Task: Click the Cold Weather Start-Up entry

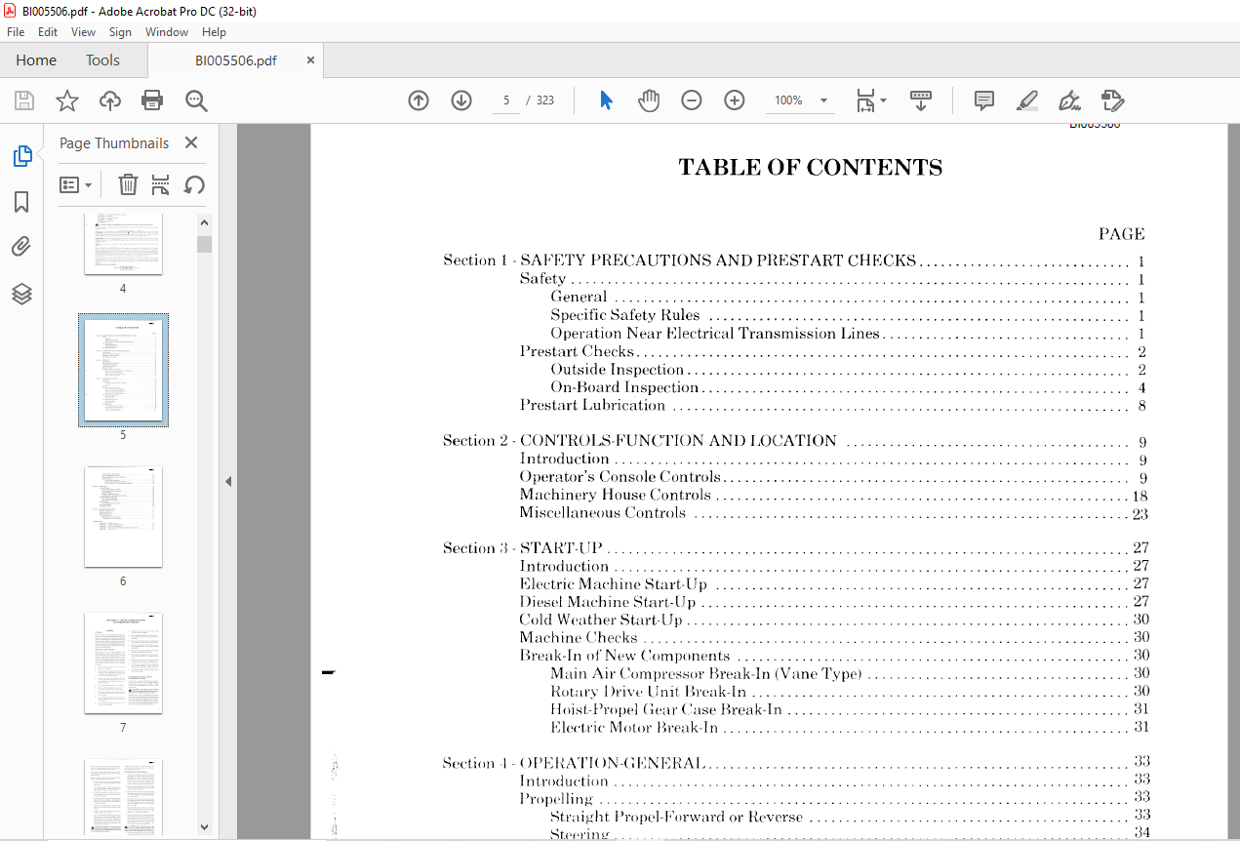Action: click(601, 621)
